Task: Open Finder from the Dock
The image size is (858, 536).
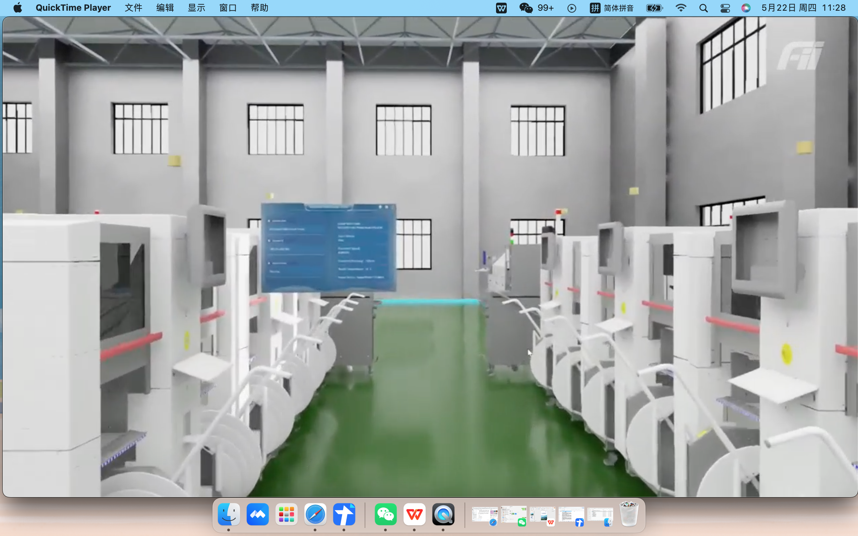Action: point(229,514)
